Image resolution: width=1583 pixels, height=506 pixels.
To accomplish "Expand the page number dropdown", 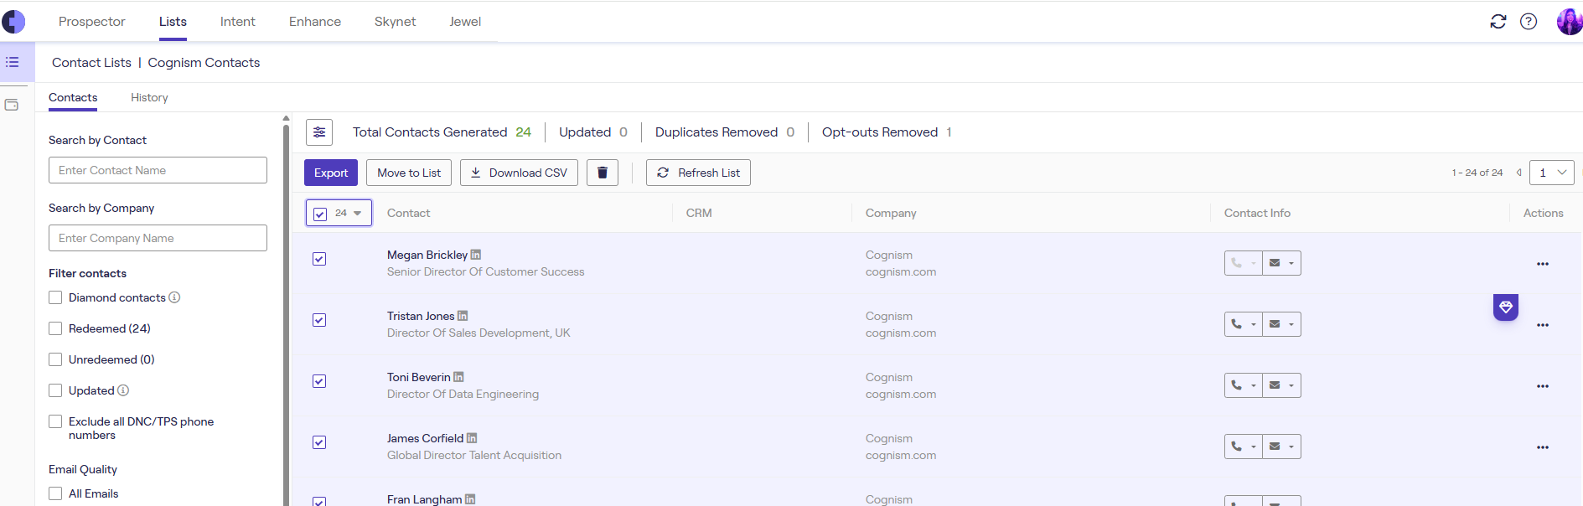I will 1551,173.
